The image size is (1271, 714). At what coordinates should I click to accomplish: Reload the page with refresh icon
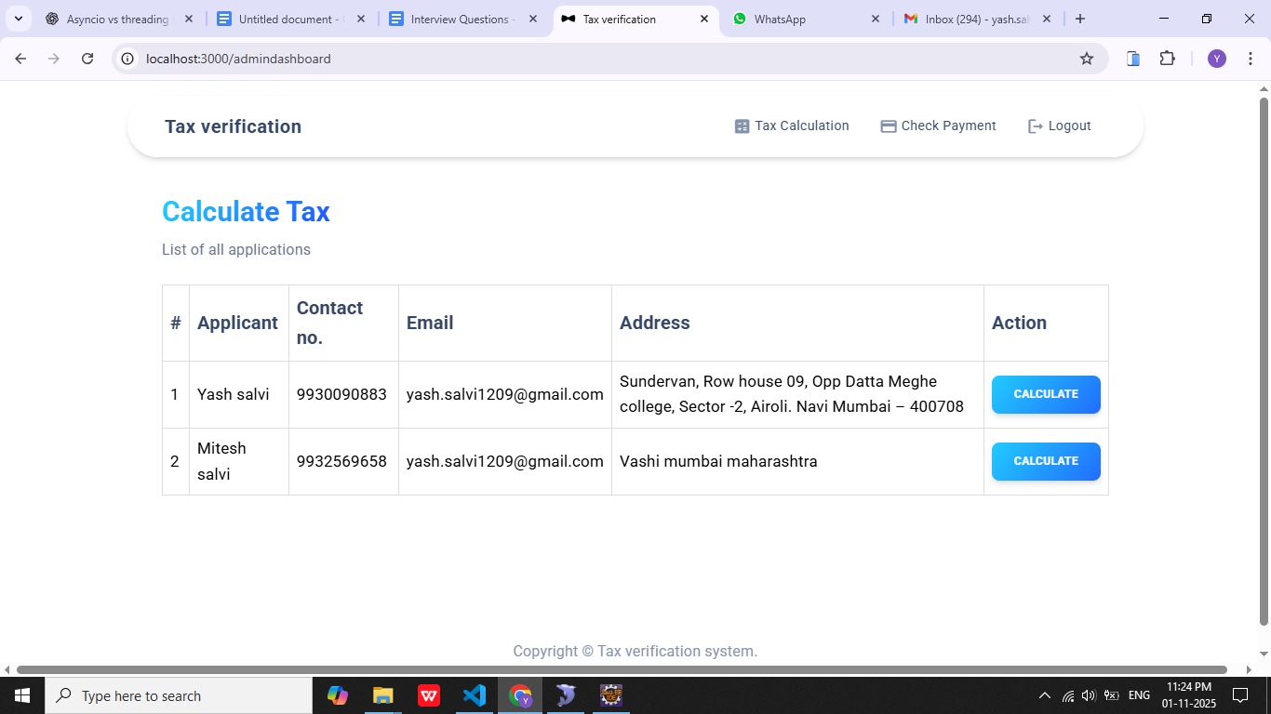tap(87, 59)
